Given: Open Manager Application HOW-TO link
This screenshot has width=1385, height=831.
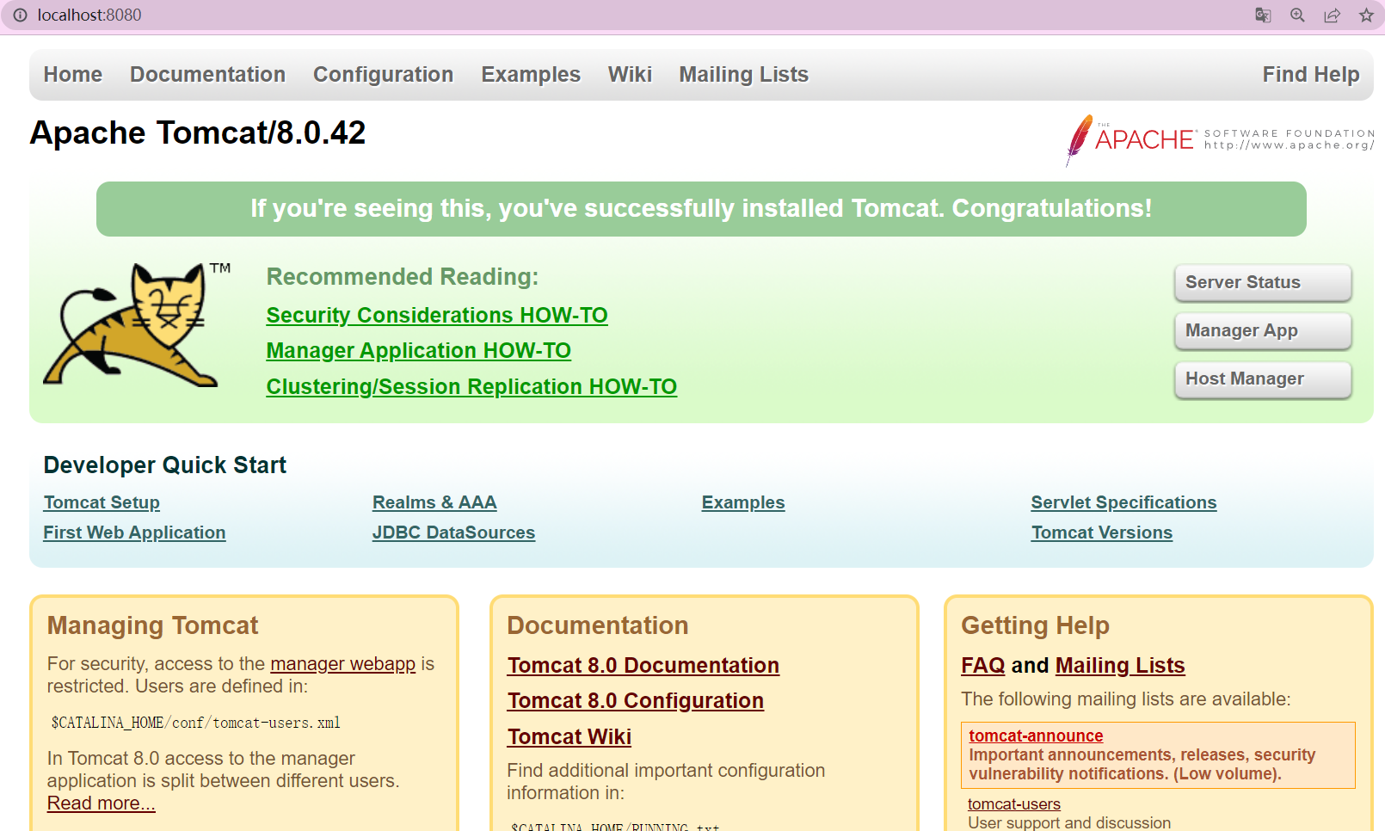Looking at the screenshot, I should 418,350.
